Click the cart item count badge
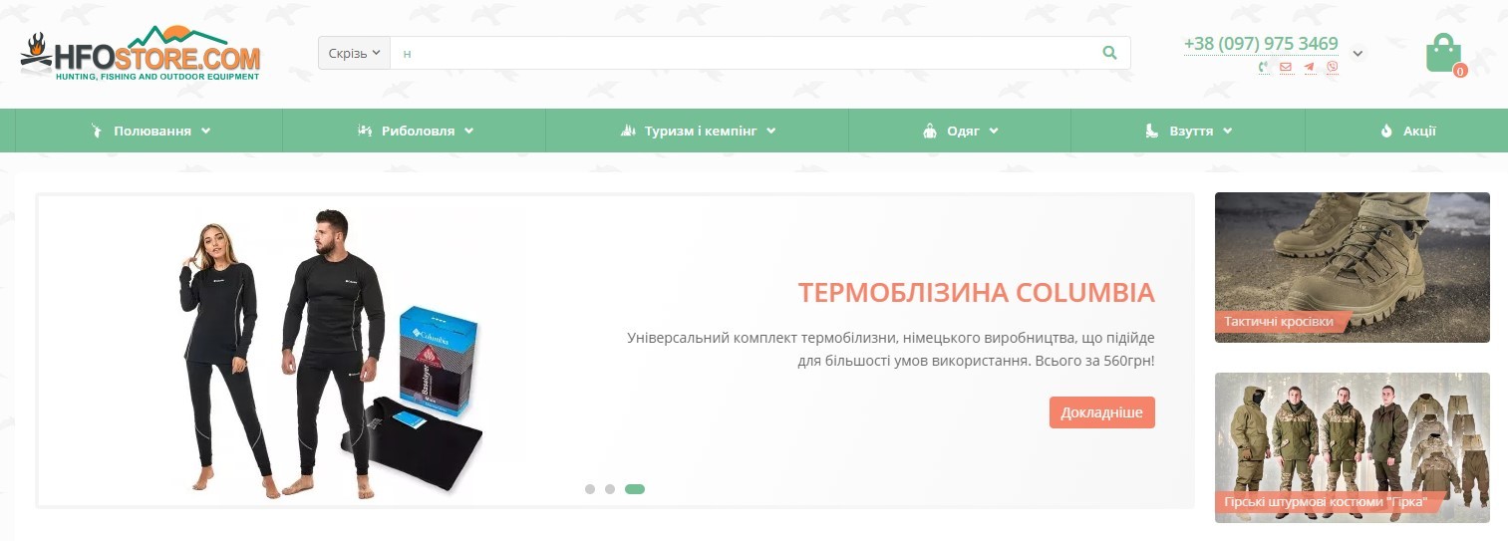1508x541 pixels. click(x=1460, y=71)
